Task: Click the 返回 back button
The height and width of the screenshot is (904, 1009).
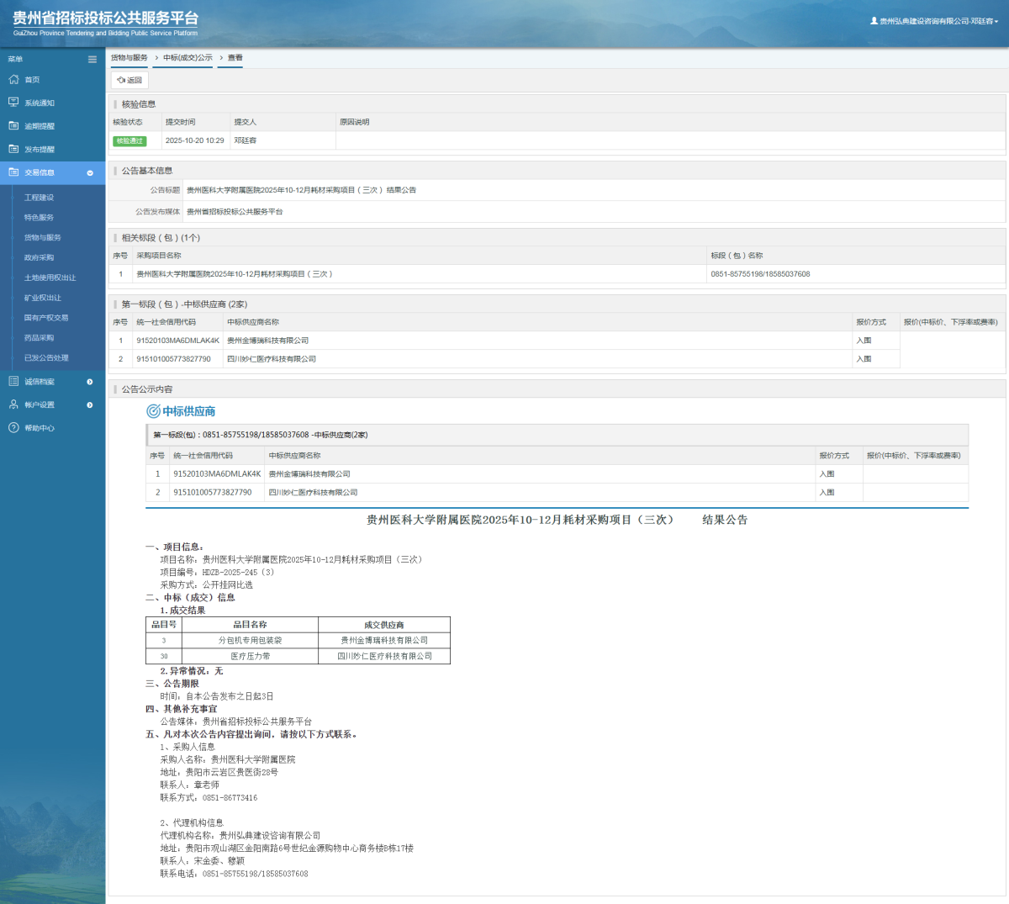Action: (x=129, y=80)
